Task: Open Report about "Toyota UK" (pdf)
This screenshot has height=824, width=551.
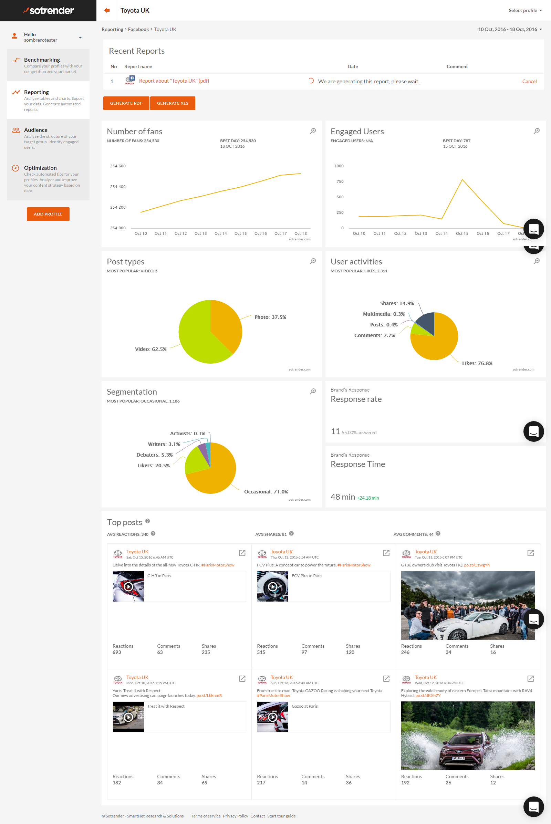Action: pos(174,81)
